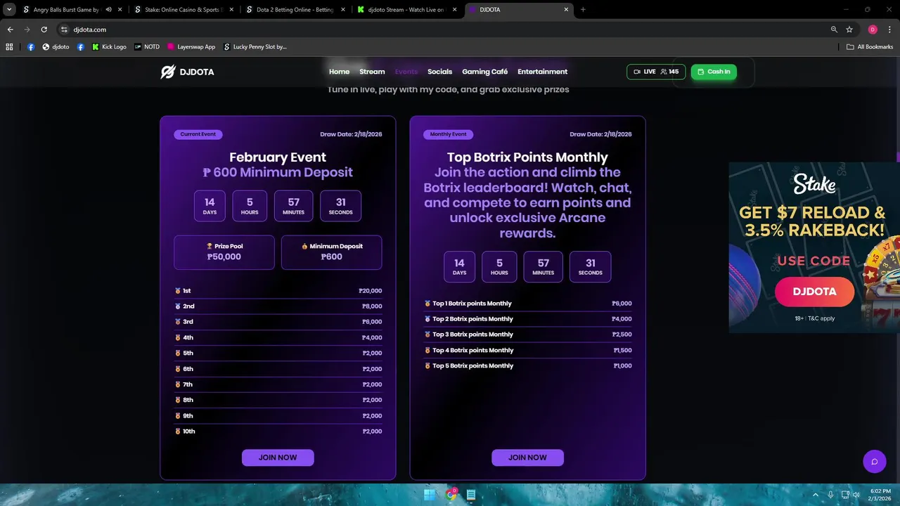Open the Entertainment nav link
This screenshot has width=900, height=506.
point(543,72)
